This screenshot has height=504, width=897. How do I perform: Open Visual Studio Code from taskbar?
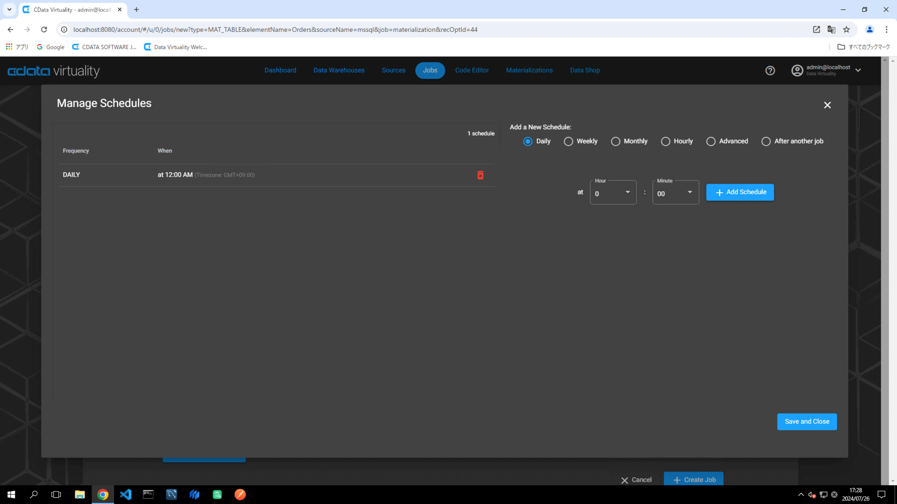(x=126, y=494)
